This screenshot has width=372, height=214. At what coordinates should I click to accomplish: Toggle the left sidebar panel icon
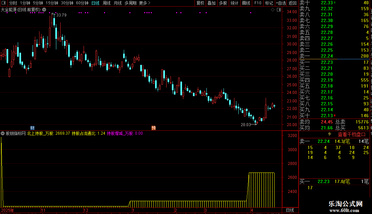pos(4,3)
